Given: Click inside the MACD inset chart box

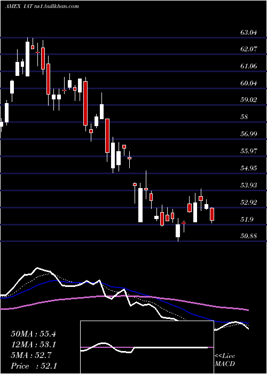Looking at the screenshot, I should click(x=147, y=347).
